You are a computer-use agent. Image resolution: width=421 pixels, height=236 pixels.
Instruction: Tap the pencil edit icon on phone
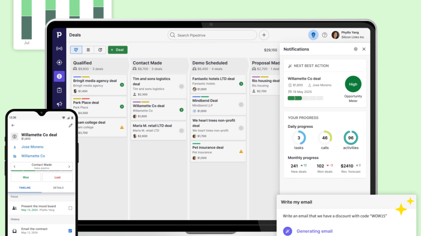point(70,125)
